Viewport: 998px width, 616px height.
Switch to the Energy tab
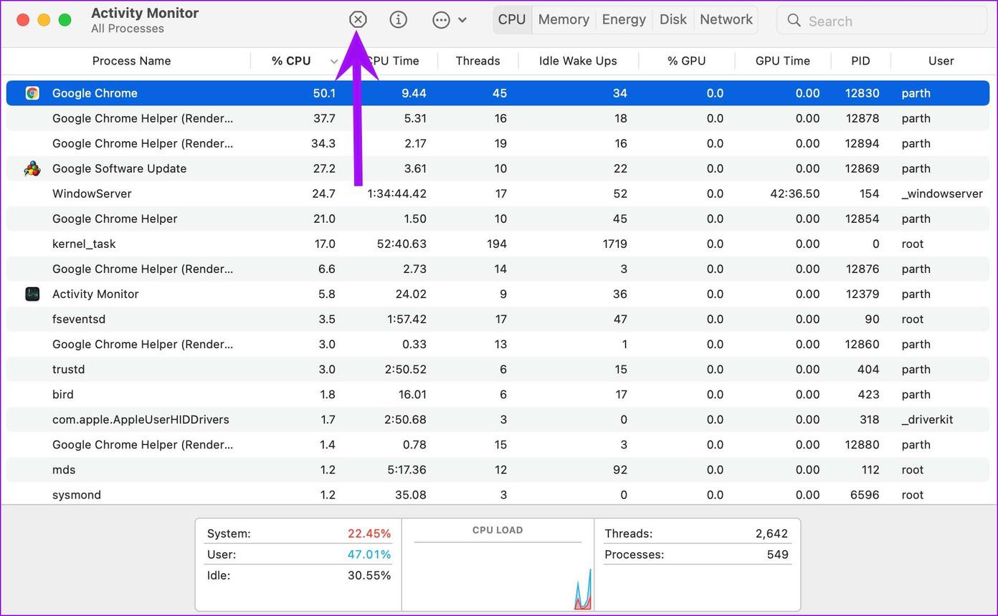624,20
